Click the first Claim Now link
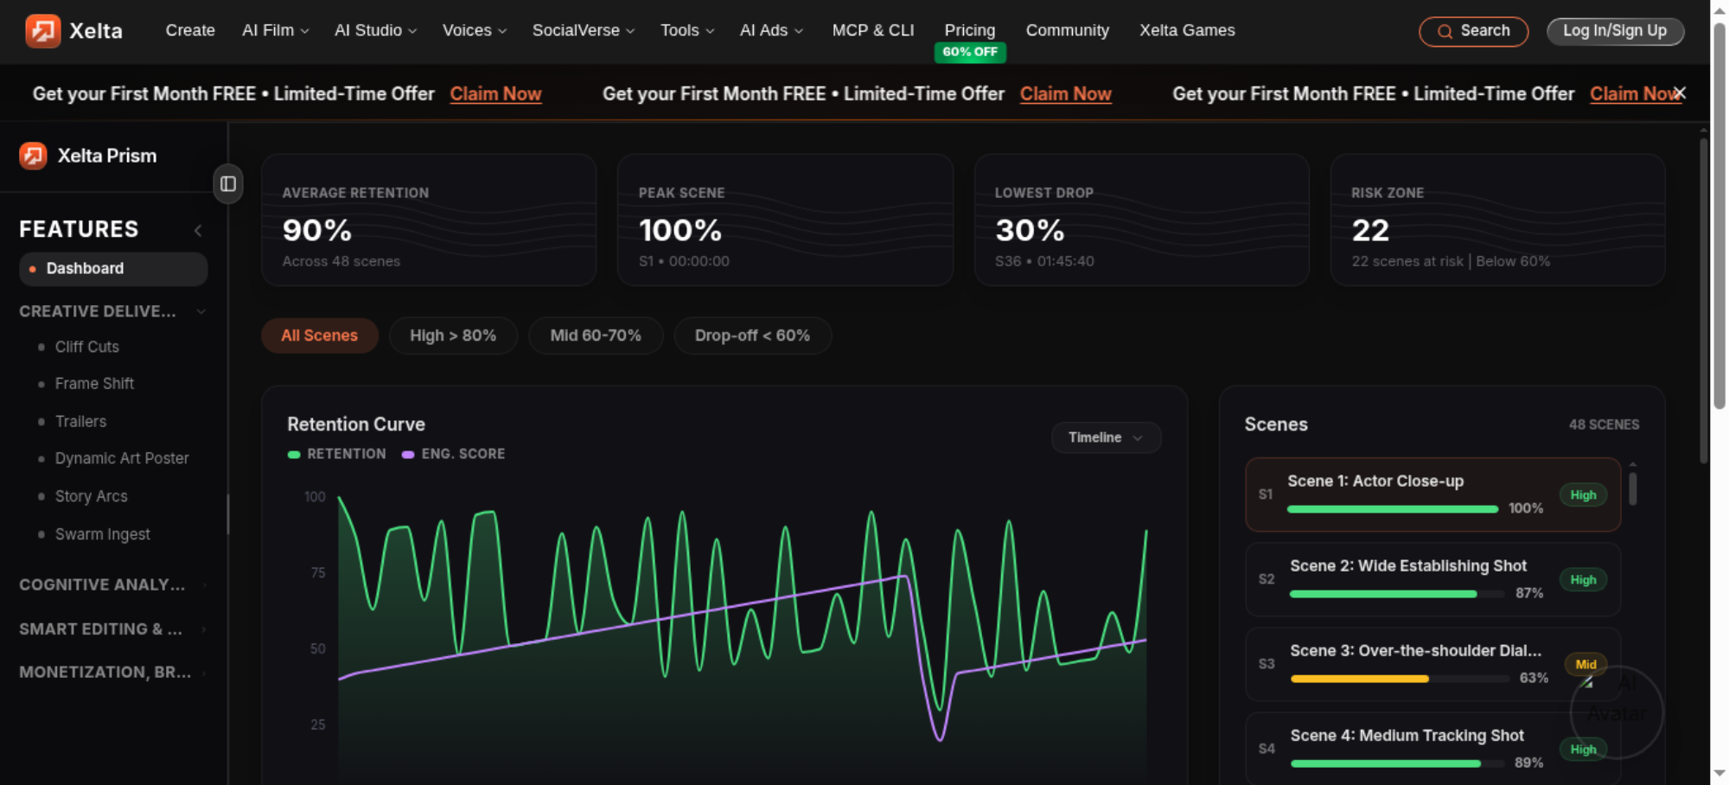1729x785 pixels. point(495,93)
